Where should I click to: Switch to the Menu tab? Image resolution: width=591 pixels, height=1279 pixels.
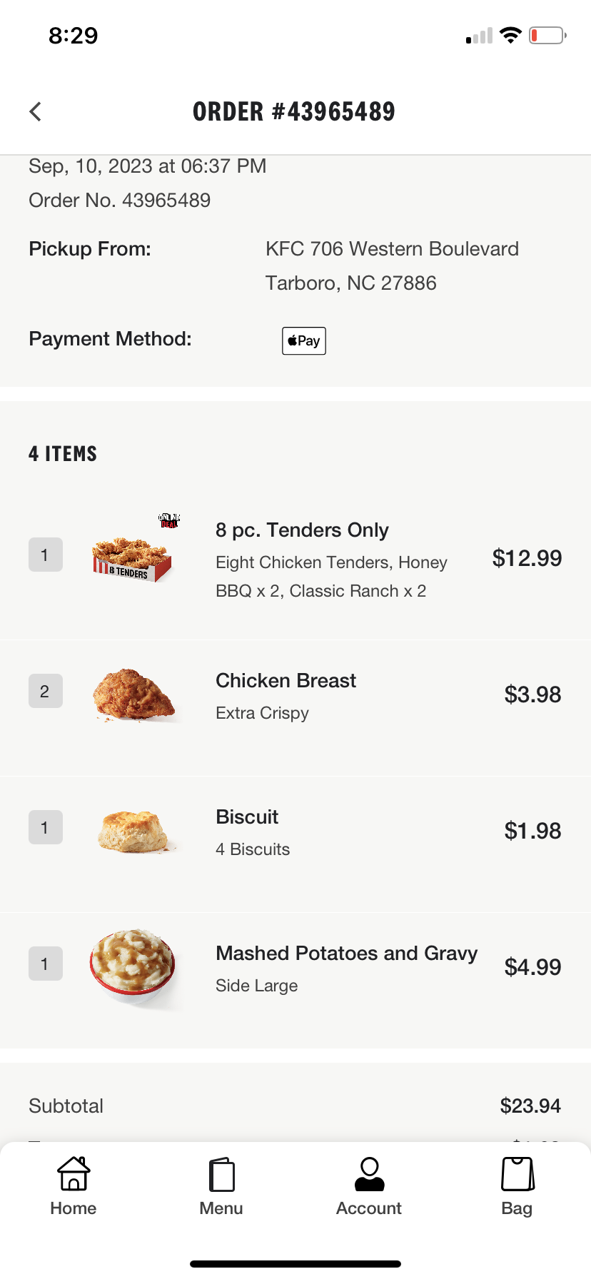coord(221,1186)
